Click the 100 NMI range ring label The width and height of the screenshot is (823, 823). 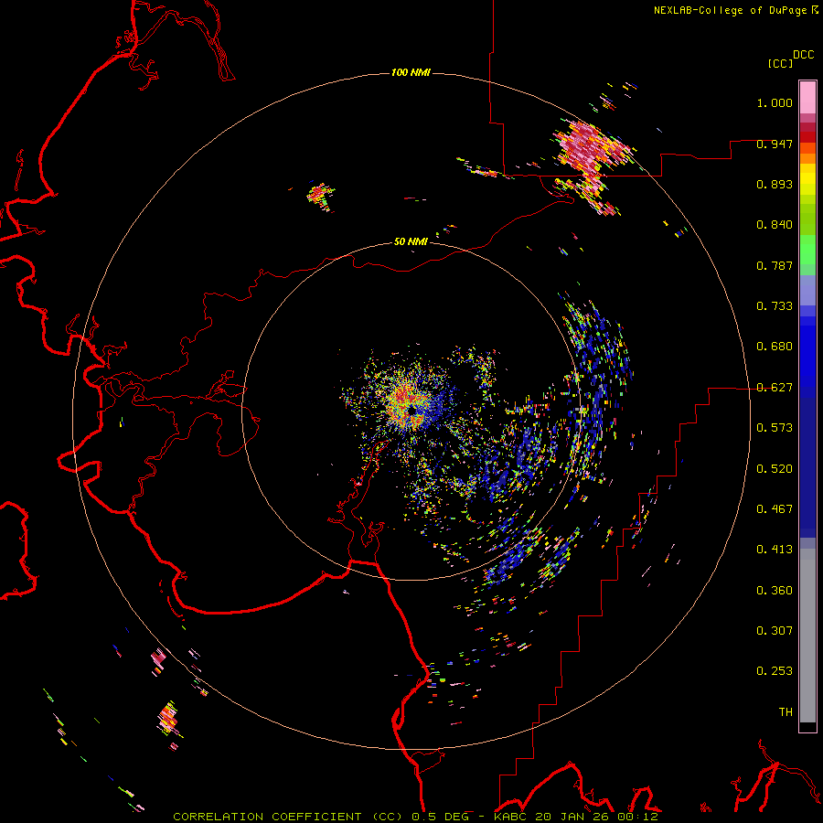click(411, 72)
